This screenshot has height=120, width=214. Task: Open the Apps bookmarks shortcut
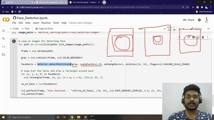click(6, 12)
